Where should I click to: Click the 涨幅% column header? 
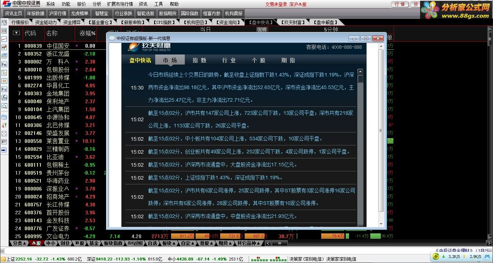(x=88, y=33)
